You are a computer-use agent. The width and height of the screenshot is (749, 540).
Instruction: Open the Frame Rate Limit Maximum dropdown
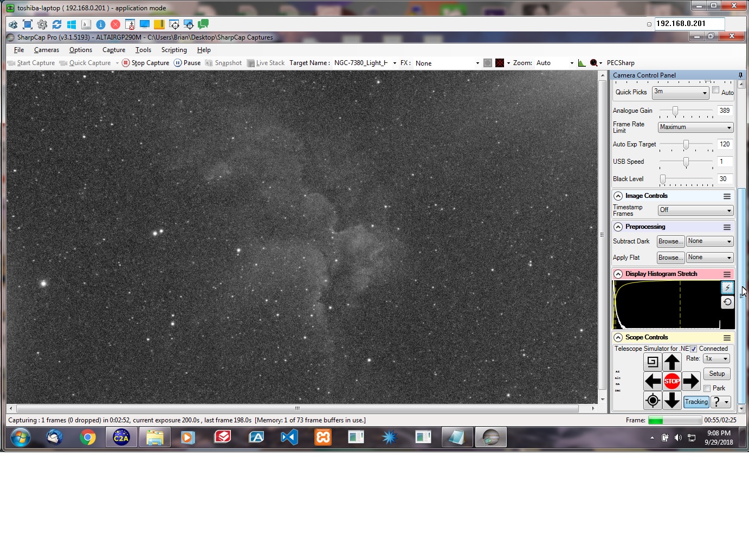pyautogui.click(x=695, y=127)
